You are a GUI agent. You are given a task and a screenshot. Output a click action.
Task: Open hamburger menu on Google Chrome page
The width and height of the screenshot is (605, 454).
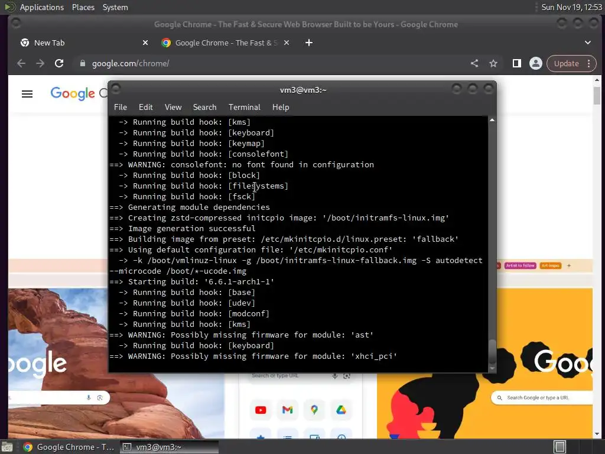[x=27, y=94]
